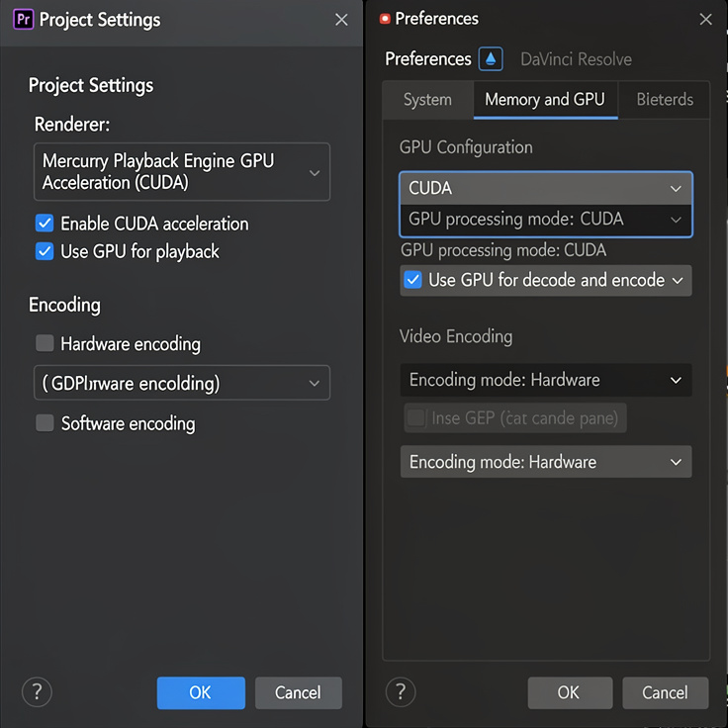Expand the GDPI encoding dropdown under Hardware encoding

coord(180,383)
